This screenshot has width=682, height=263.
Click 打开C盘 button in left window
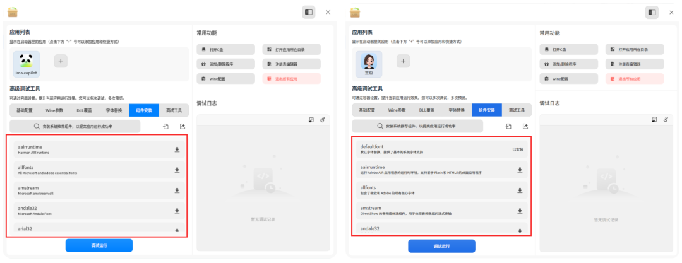[225, 49]
